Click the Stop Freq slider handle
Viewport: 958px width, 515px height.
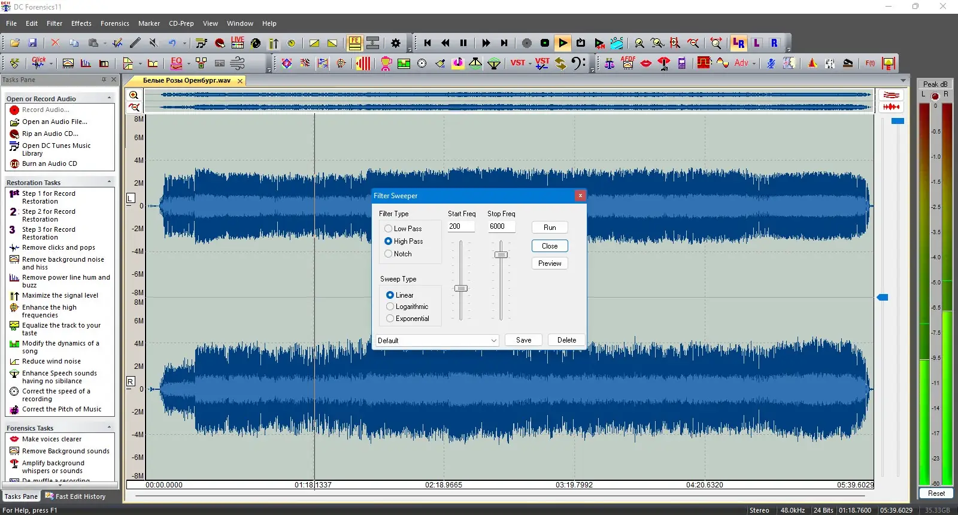501,255
